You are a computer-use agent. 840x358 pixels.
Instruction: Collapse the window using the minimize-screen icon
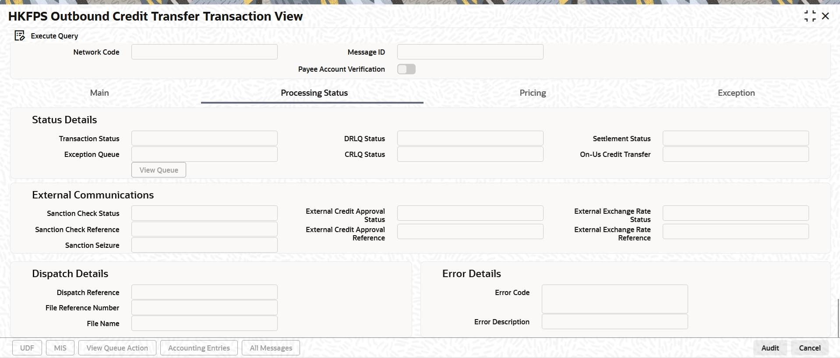click(x=810, y=16)
